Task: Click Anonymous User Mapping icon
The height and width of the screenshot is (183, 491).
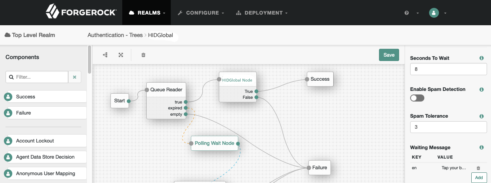Action: click(8, 174)
